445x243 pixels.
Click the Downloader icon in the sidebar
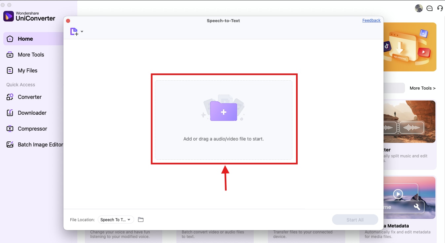click(10, 113)
